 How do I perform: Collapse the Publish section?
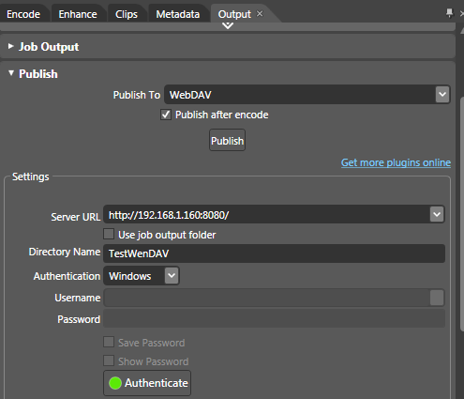(x=11, y=73)
